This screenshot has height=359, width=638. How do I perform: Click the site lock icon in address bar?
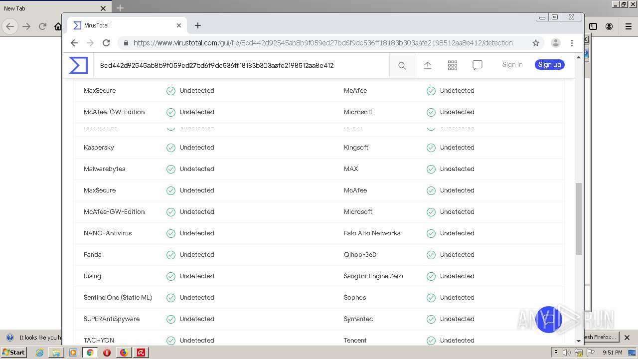pyautogui.click(x=126, y=43)
